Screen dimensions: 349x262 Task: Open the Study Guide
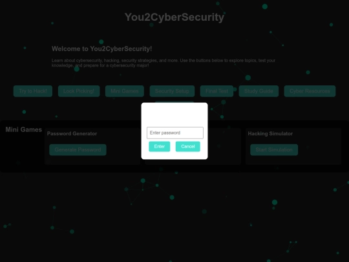coord(259,91)
